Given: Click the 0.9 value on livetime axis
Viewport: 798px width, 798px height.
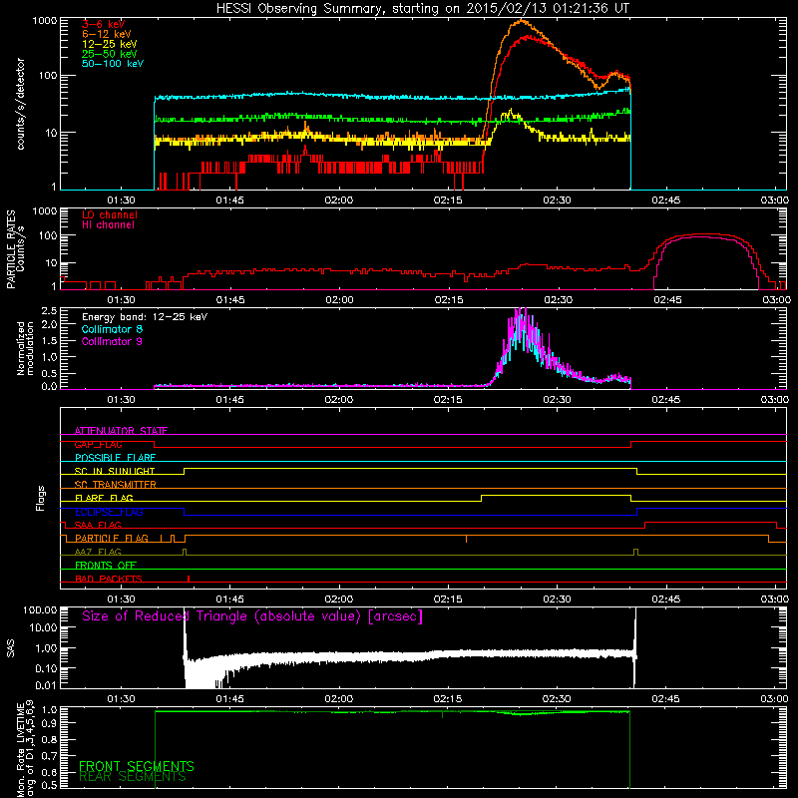Looking at the screenshot, I should [x=51, y=722].
